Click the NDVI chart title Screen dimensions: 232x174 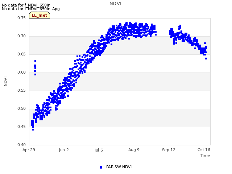115,4
